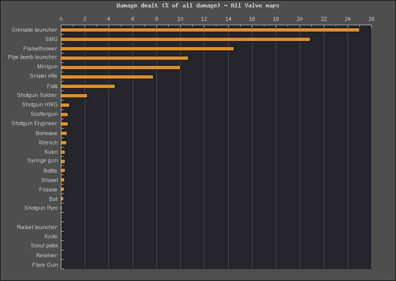Select the Minigun label
This screenshot has width=396, height=281.
[47, 66]
